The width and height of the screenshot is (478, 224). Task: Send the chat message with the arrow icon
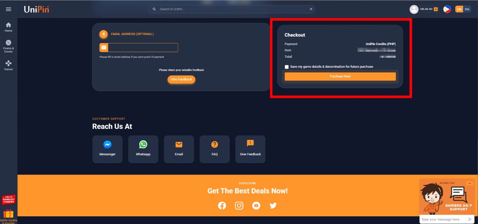click(x=470, y=219)
